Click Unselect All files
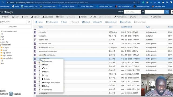The width and height of the screenshot is (173, 97). click(111, 22)
